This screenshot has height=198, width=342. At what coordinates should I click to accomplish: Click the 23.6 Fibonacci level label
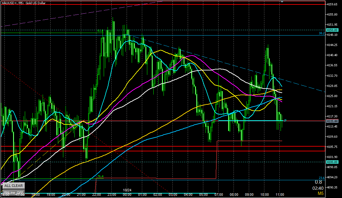pyautogui.click(x=321, y=178)
